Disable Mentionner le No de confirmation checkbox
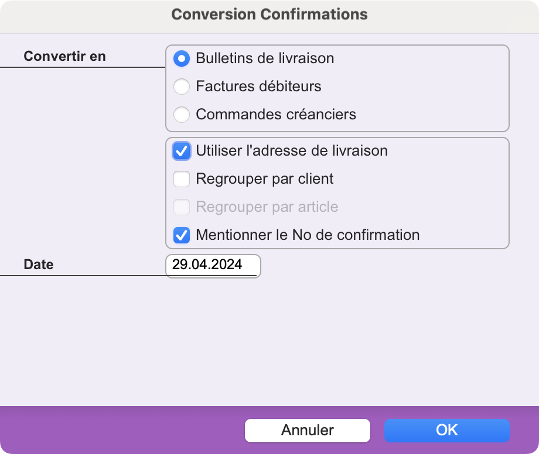The width and height of the screenshot is (539, 454). point(182,235)
